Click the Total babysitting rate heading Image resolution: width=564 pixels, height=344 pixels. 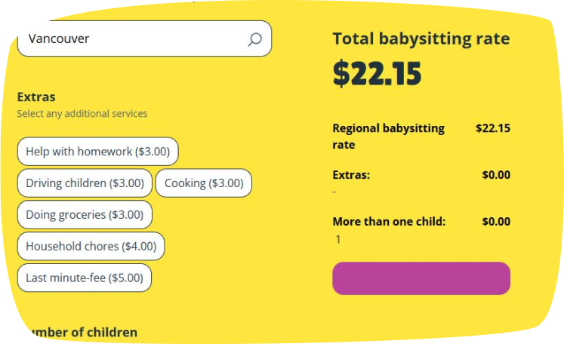pyautogui.click(x=421, y=38)
